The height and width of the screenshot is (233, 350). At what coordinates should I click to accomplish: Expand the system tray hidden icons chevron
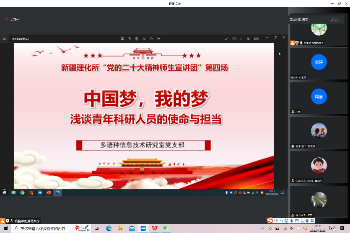coord(262,228)
